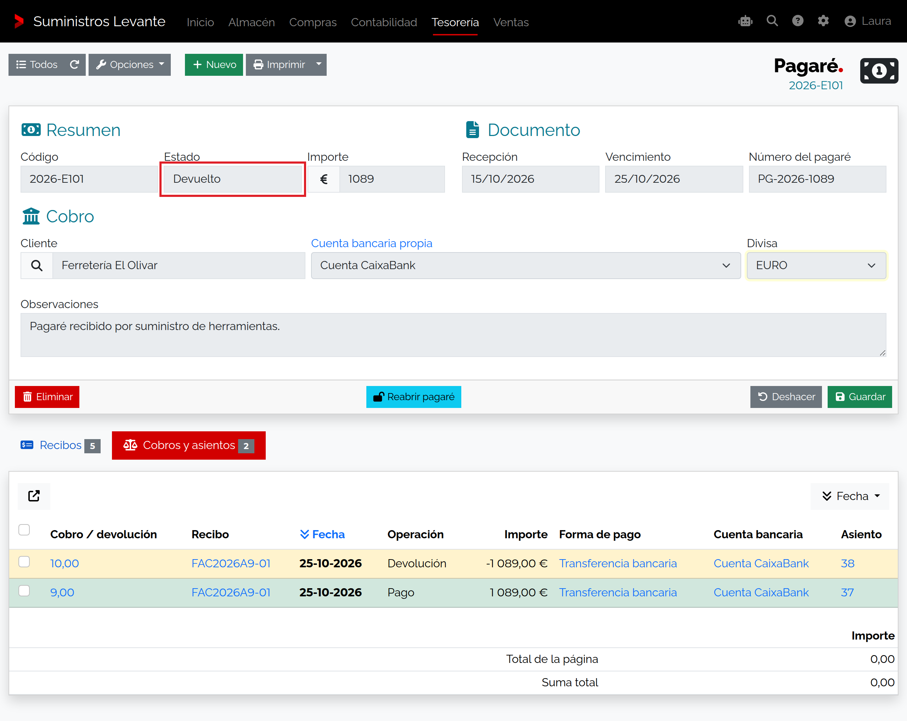Click the Resumen money icon
907x721 pixels.
point(31,130)
